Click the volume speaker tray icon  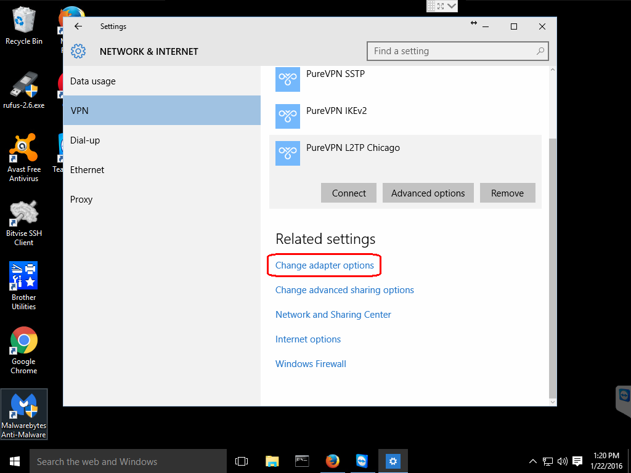coord(562,461)
